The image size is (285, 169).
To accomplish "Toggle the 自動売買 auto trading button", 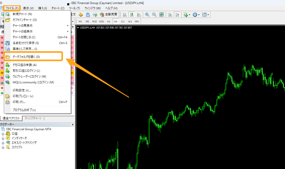I will [109, 14].
